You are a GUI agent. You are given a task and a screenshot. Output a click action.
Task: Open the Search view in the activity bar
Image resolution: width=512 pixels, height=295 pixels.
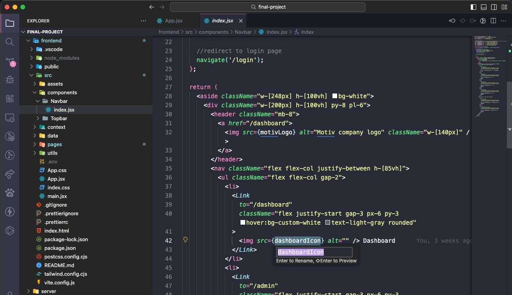click(10, 42)
